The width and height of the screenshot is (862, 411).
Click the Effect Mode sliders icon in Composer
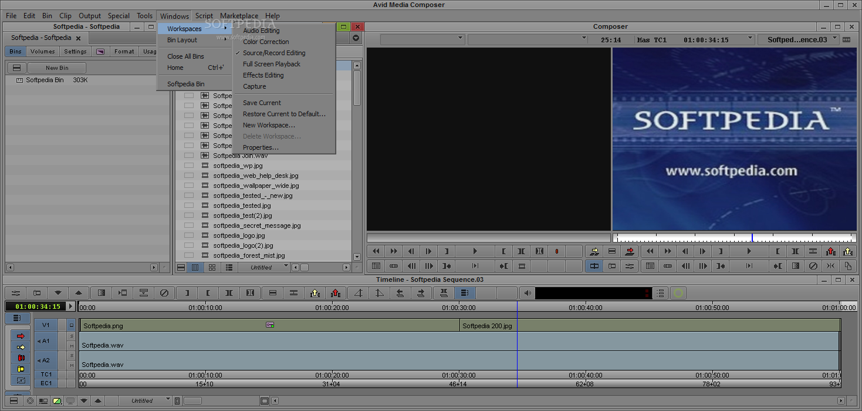coord(630,266)
